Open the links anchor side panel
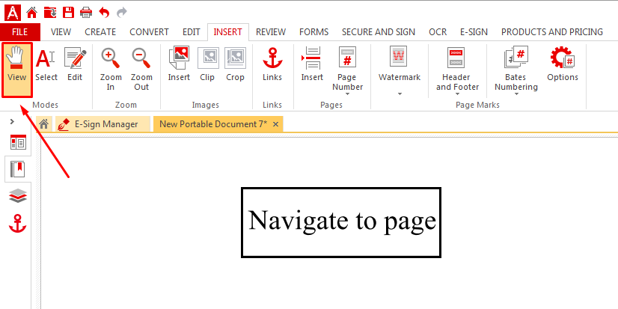The width and height of the screenshot is (618, 309). (x=18, y=224)
